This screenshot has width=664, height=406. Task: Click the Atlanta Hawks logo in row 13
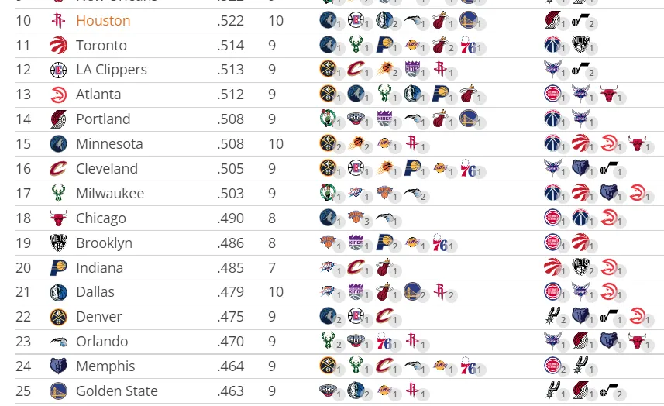58,95
